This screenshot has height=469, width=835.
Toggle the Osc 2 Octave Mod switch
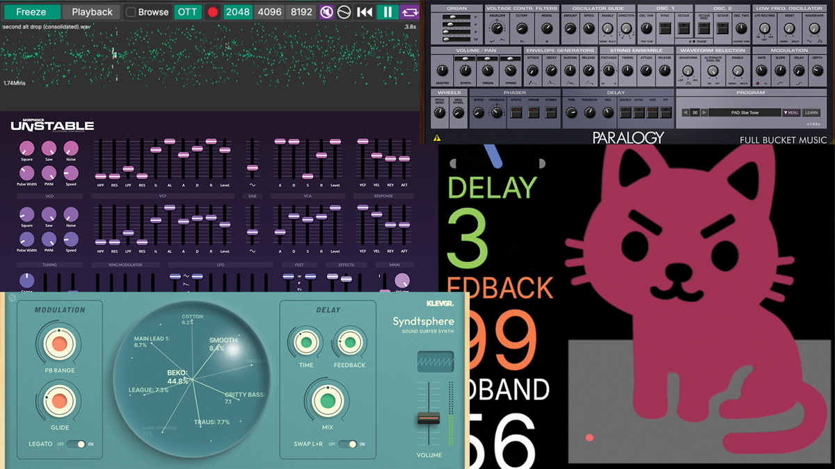[x=703, y=28]
